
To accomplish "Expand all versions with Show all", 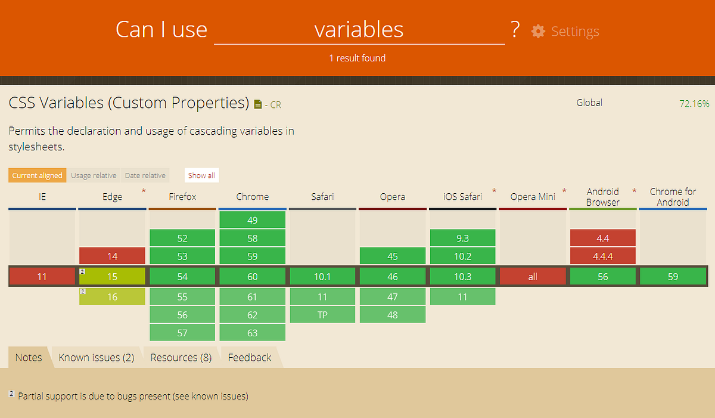I will pos(201,175).
